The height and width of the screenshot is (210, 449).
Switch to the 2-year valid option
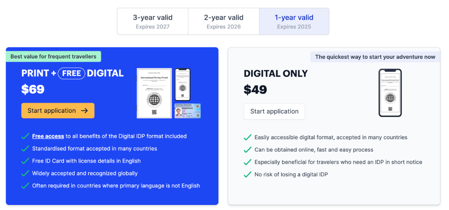click(224, 21)
